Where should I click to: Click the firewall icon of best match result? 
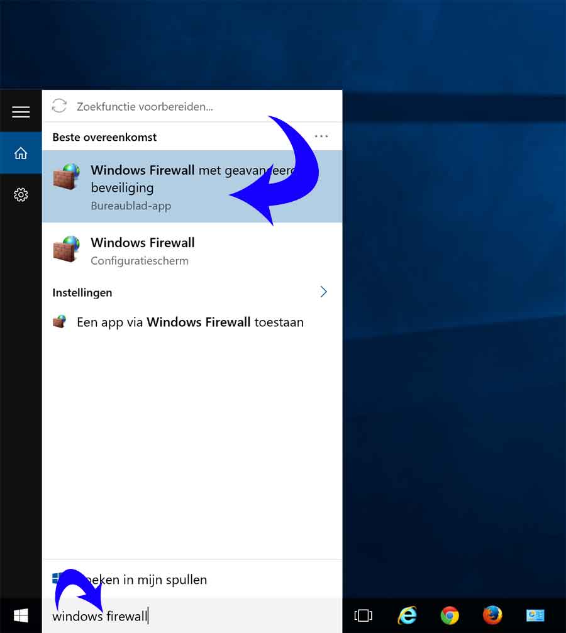(x=66, y=177)
